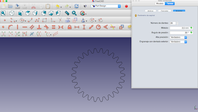Apply the lock constraint padlock
The image size is (198, 112).
pyautogui.click(x=70, y=27)
